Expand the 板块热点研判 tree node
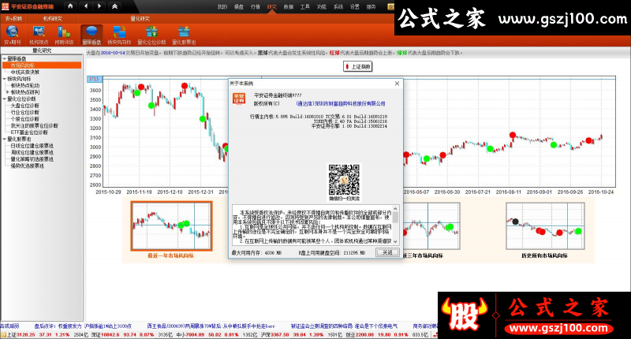Screen dimensions: 631x339 point(8,92)
